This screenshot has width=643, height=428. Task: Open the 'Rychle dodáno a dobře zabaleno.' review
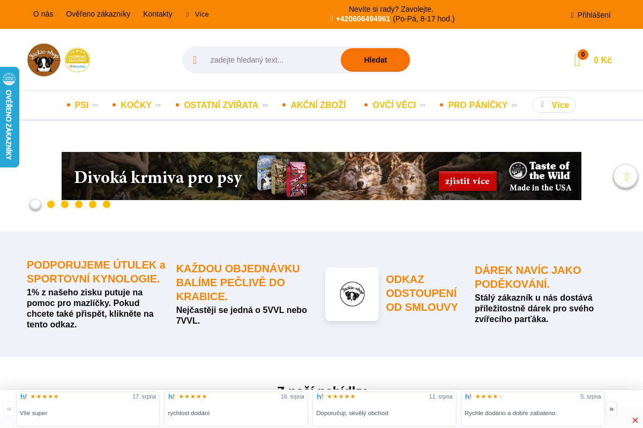533,409
